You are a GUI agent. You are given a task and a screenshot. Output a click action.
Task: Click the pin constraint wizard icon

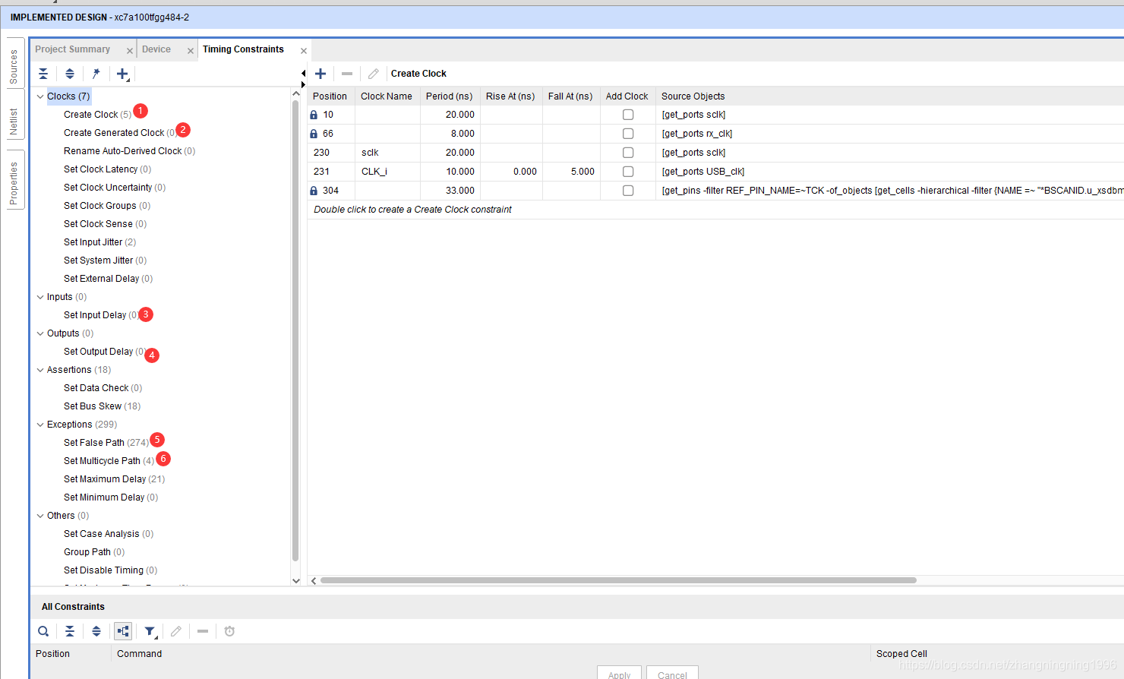(96, 74)
